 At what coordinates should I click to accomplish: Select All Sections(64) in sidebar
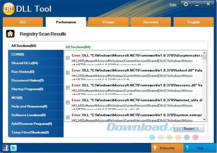coord(36,45)
